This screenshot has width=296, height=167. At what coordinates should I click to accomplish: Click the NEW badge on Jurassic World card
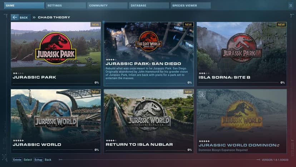tap(95, 92)
